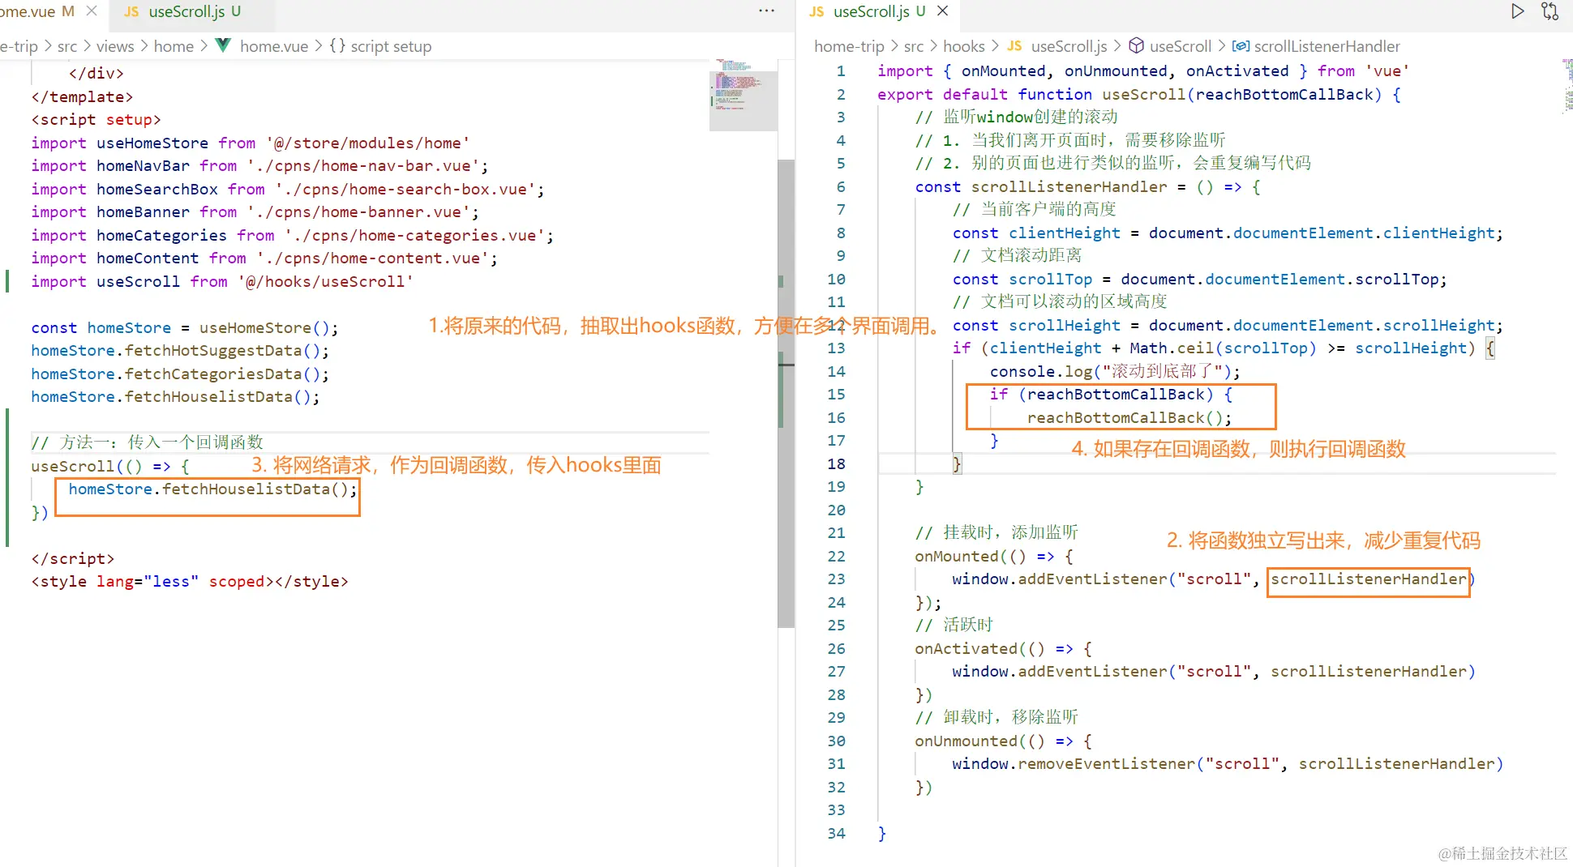This screenshot has height=867, width=1573.
Task: Click line number 34 in useScroll.js
Action: [x=836, y=833]
